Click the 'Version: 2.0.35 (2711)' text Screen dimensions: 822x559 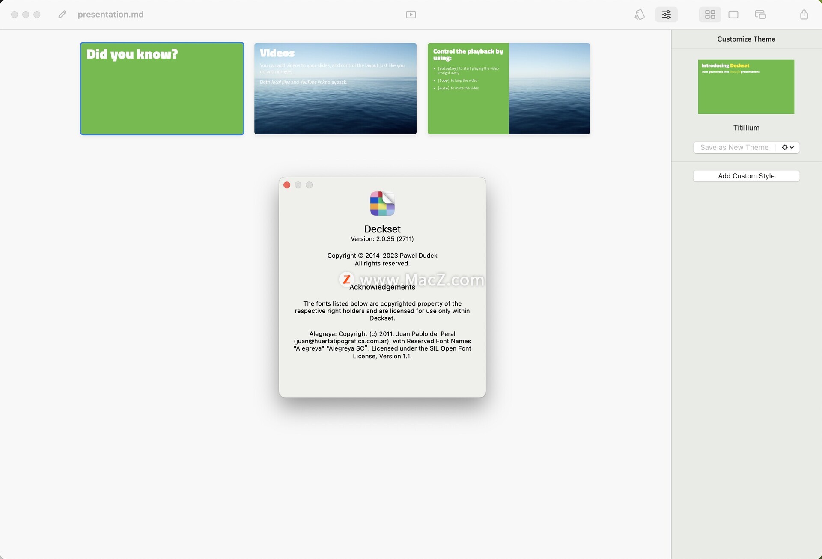click(x=382, y=239)
